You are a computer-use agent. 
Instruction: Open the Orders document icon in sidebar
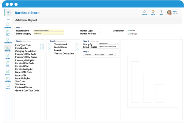(8, 56)
